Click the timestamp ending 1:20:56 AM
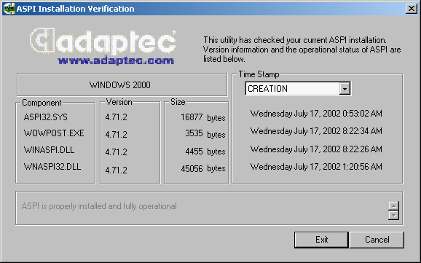This screenshot has width=421, height=263. [x=316, y=167]
